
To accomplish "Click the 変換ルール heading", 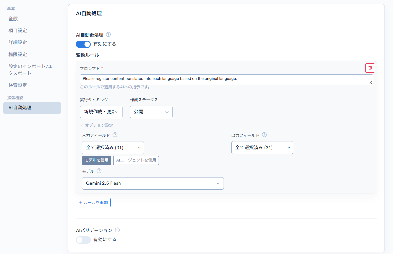I will [87, 55].
